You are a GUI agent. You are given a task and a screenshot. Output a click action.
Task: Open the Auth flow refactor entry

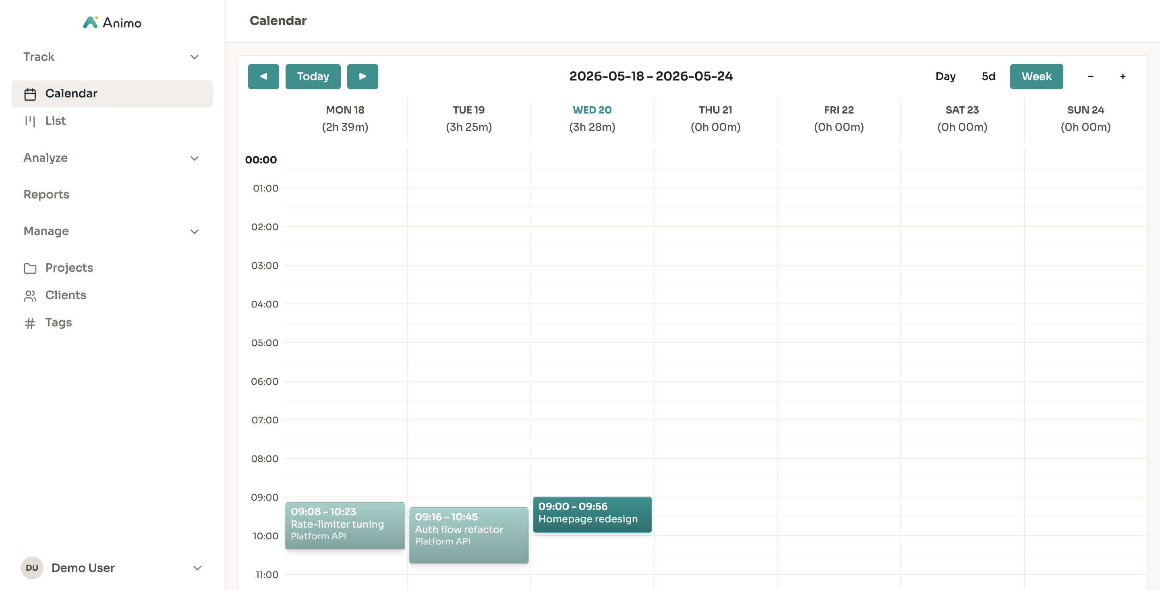[469, 536]
